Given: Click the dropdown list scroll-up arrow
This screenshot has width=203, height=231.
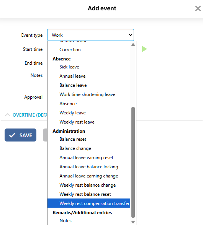Looking at the screenshot, I should (133, 44).
